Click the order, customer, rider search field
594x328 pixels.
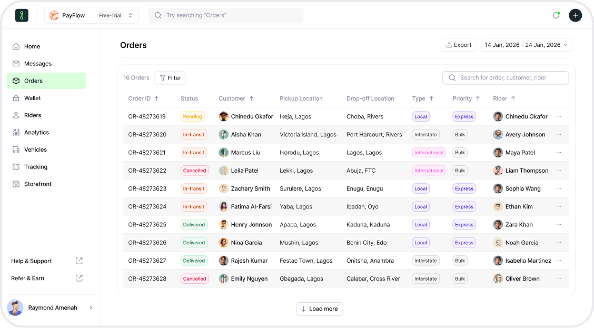tap(506, 78)
